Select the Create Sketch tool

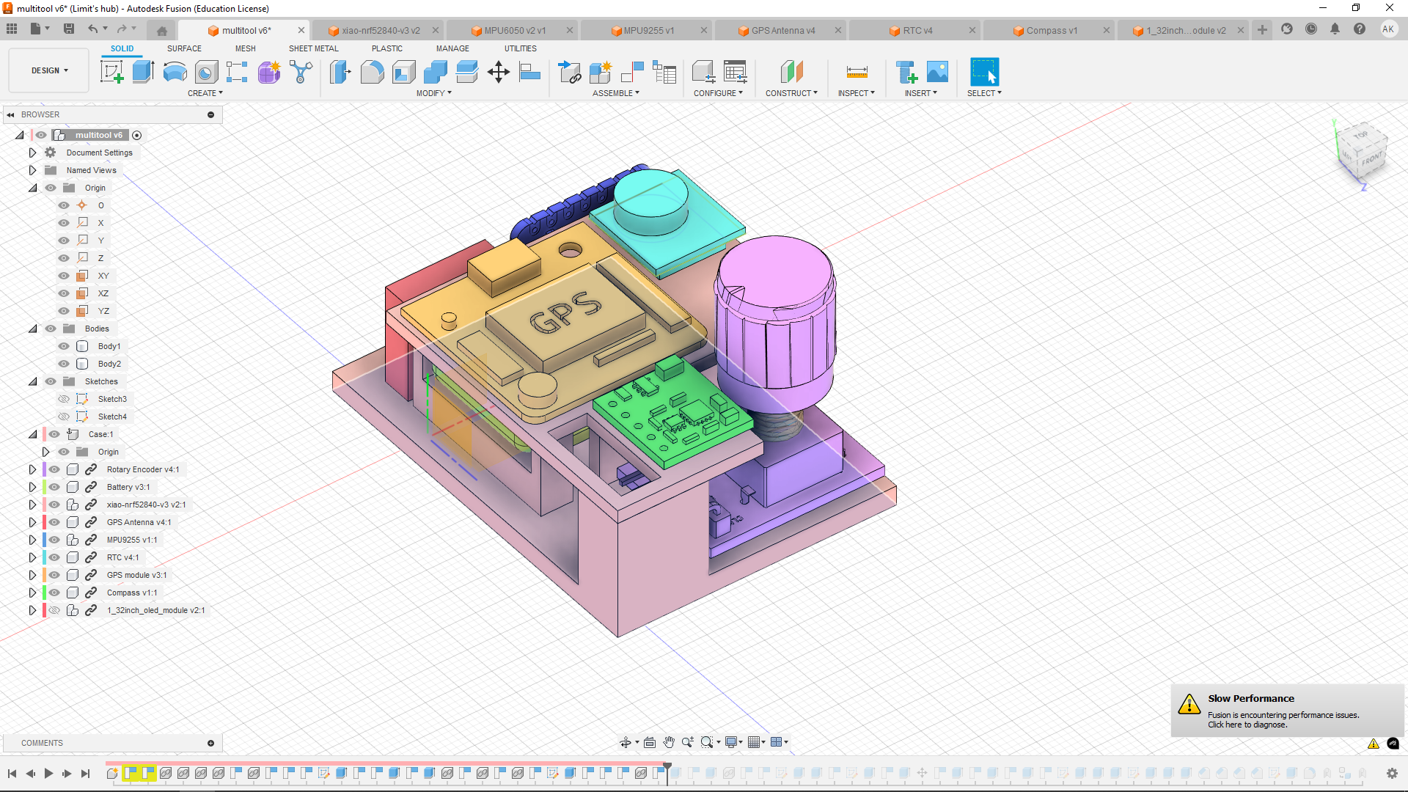(111, 72)
